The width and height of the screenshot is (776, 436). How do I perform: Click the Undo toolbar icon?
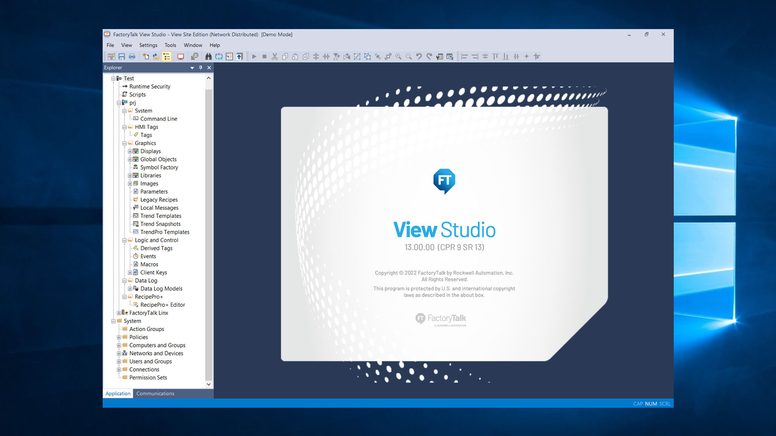(418, 57)
